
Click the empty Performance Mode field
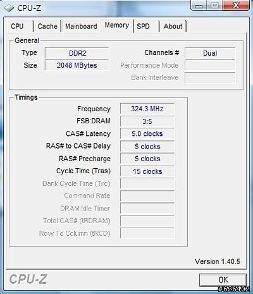point(210,65)
